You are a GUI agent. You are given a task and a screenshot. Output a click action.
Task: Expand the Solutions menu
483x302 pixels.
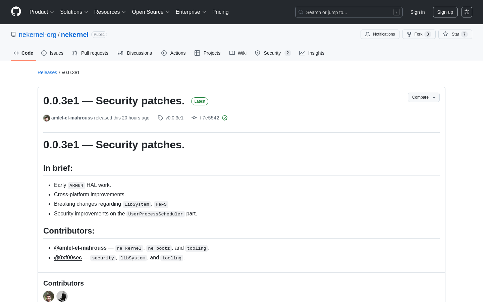(x=74, y=12)
